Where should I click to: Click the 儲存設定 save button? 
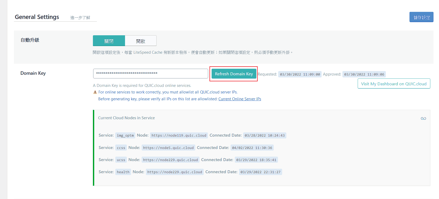coord(421,17)
